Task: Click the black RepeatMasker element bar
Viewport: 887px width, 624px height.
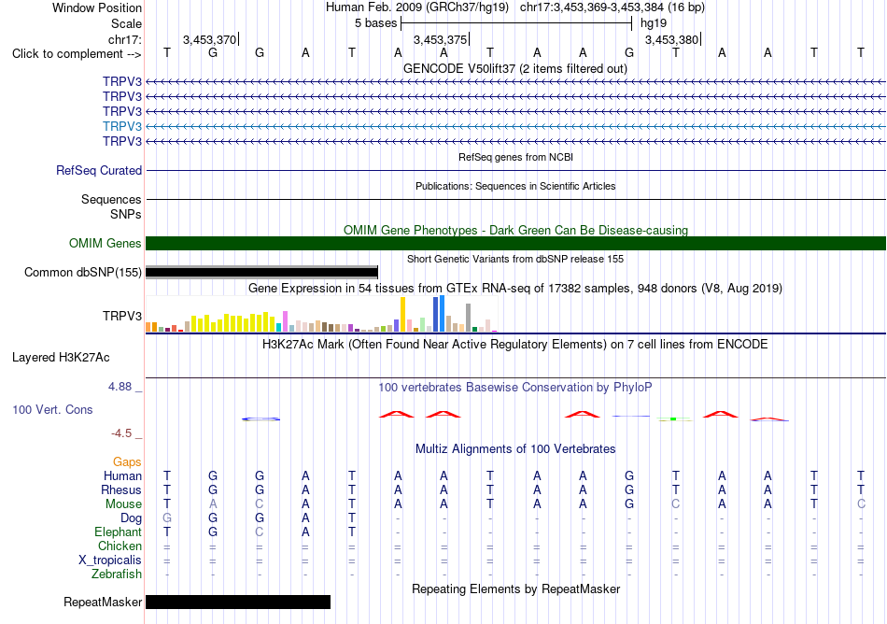Action: point(237,602)
